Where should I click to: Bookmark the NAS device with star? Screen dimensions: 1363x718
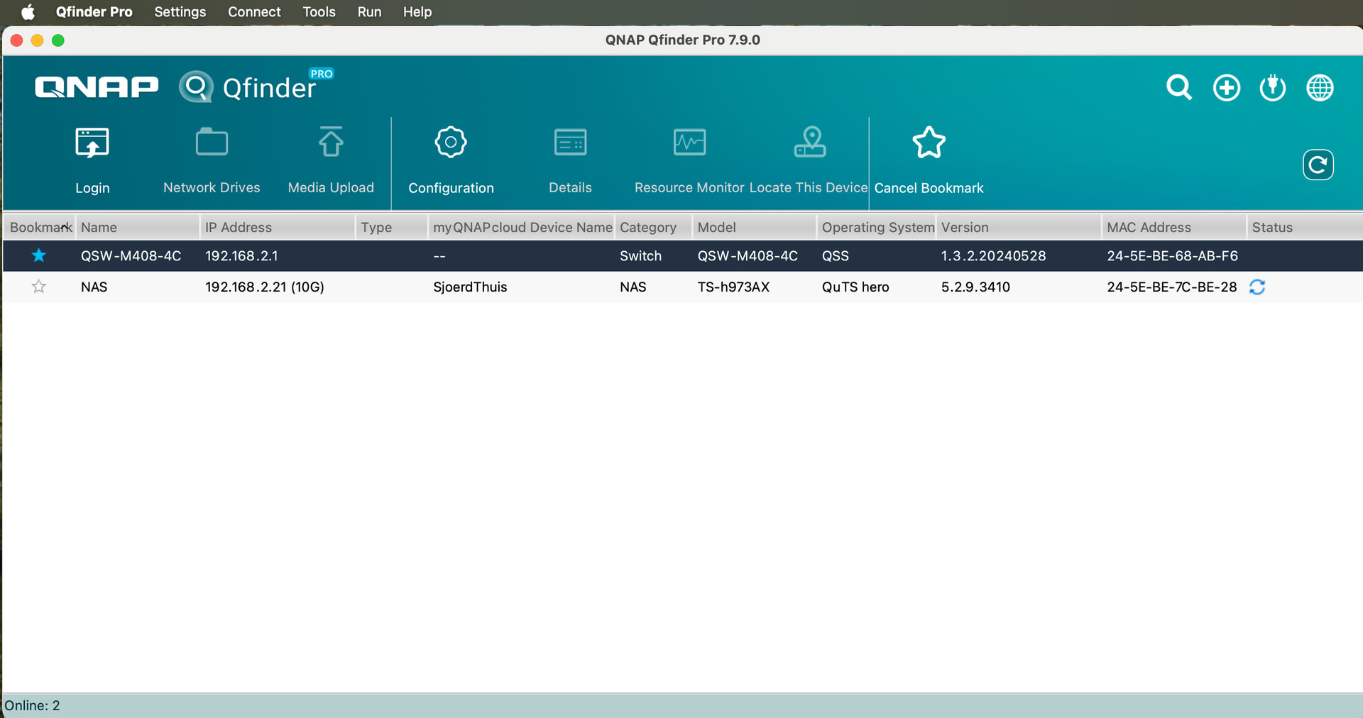[x=39, y=287]
